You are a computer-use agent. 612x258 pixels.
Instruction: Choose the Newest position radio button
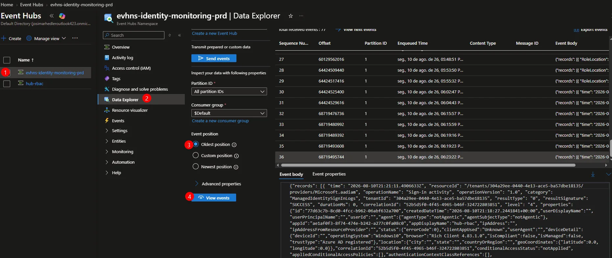pos(196,167)
